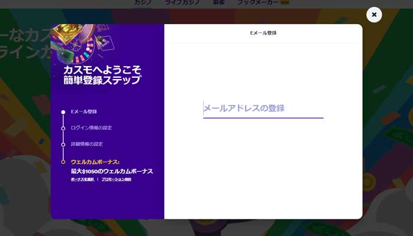Click the 詳細情報の設定 step circle marker

click(x=63, y=145)
